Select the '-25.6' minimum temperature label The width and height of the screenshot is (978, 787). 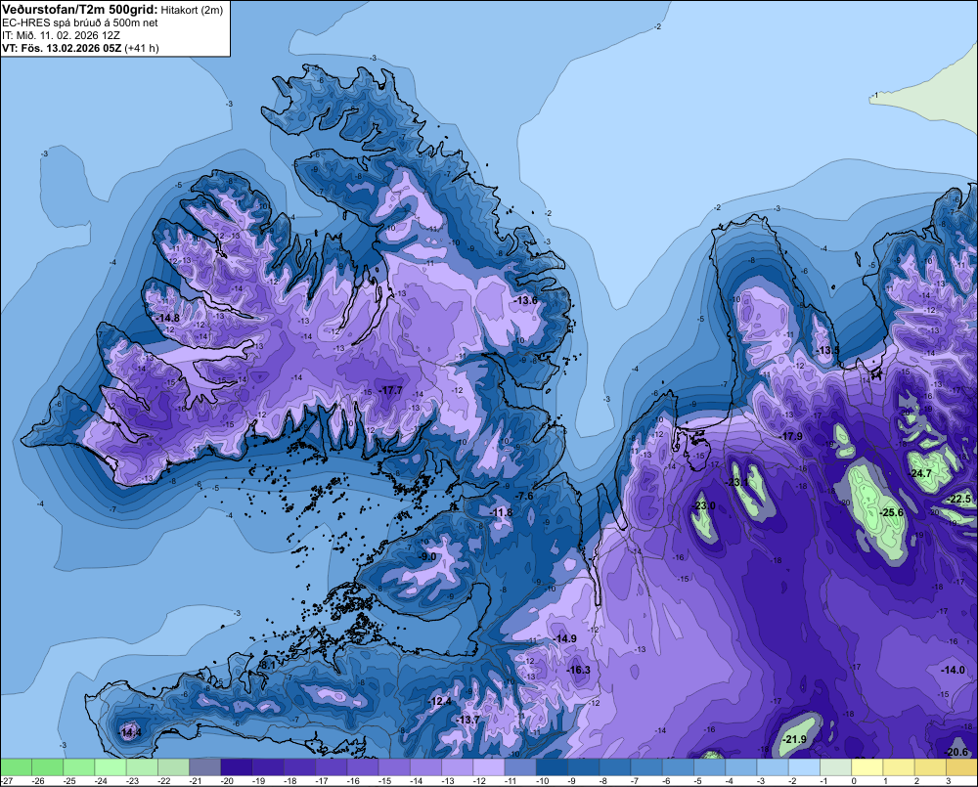pyautogui.click(x=891, y=512)
